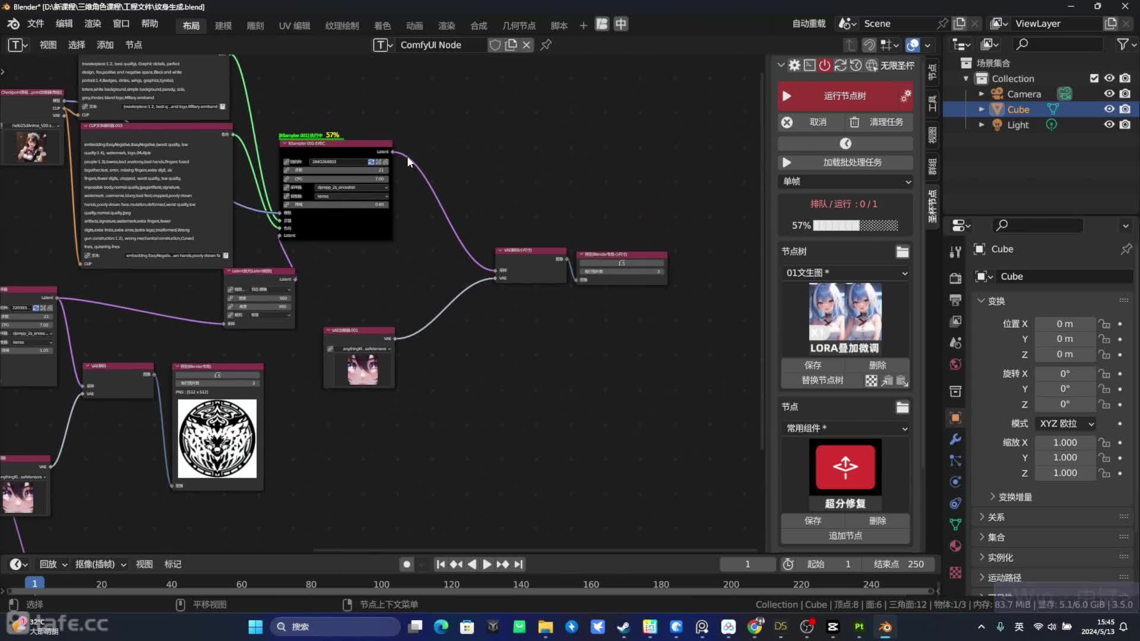The image size is (1140, 641).
Task: Open the Modifiers wrench tab icon
Action: 955,439
